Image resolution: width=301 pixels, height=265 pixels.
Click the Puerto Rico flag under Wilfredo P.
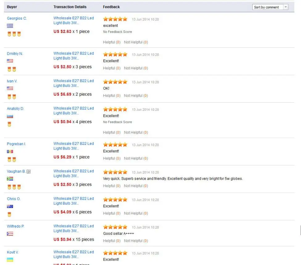pyautogui.click(x=10, y=234)
